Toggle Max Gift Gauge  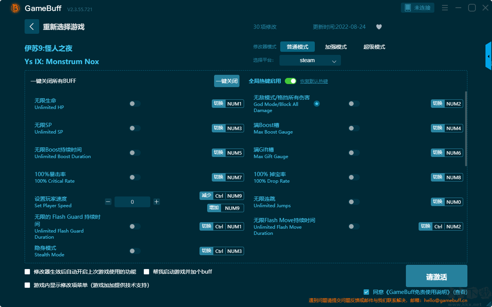coord(354,153)
